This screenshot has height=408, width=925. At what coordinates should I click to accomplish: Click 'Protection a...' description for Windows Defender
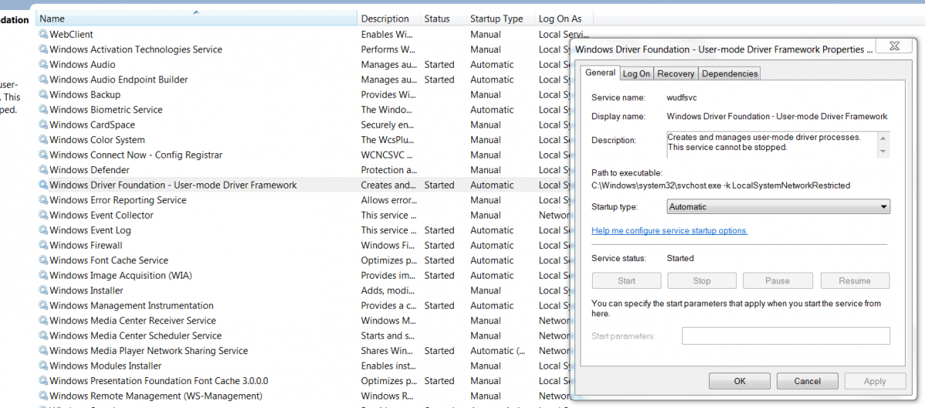pos(388,170)
